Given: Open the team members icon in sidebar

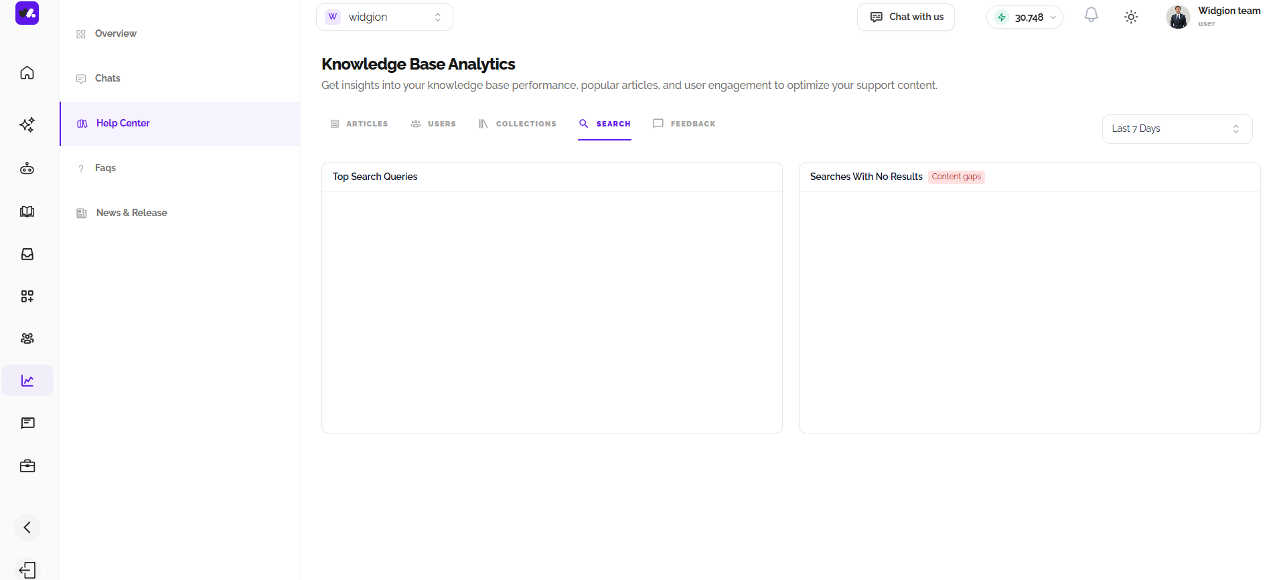Looking at the screenshot, I should point(27,339).
